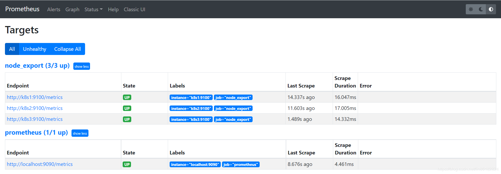Screen dimensions: 501x174
Task: Click instance="k8s3:9100" label badge
Action: click(191, 119)
